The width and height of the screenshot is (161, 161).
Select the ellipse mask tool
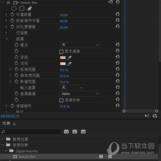point(14,8)
